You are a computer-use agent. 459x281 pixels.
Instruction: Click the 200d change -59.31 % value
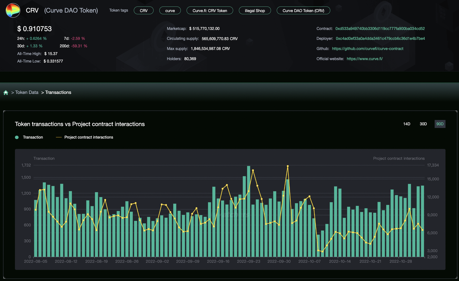click(79, 46)
